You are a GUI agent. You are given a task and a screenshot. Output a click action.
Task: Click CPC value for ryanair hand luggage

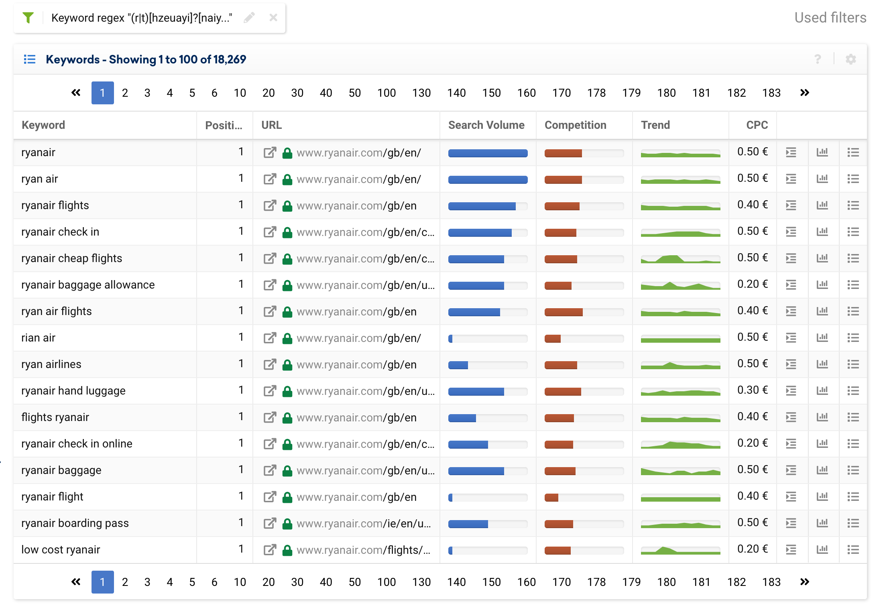[753, 390]
